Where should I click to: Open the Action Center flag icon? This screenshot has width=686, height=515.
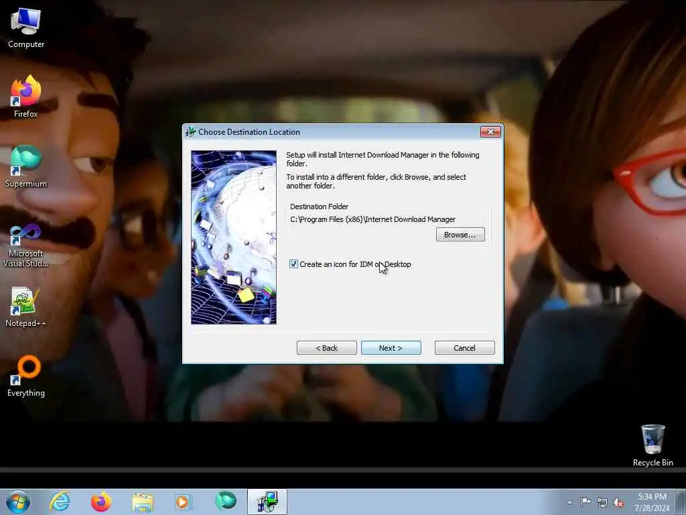pyautogui.click(x=586, y=502)
